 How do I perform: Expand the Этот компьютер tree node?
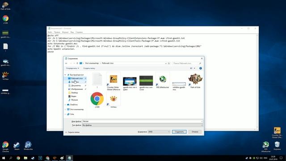65,109
